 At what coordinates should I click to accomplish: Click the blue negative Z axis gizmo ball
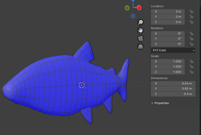[x=133, y=16]
